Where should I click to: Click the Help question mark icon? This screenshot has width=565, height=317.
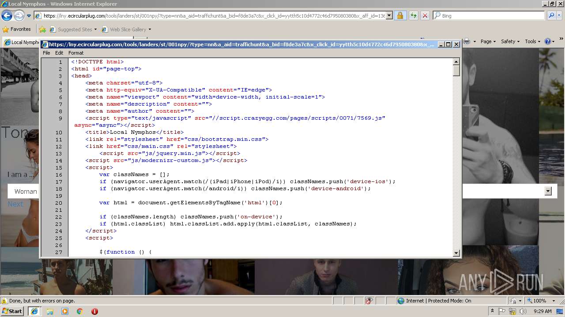point(547,41)
